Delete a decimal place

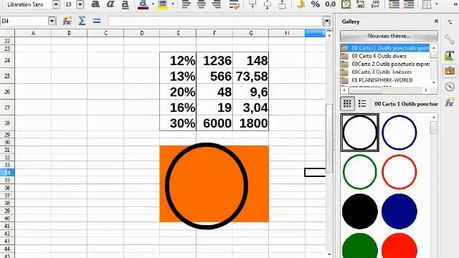375,4
